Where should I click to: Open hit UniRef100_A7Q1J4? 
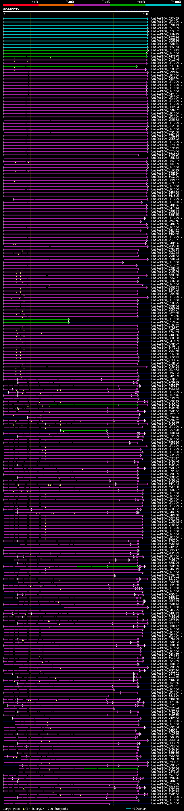[x=165, y=25]
